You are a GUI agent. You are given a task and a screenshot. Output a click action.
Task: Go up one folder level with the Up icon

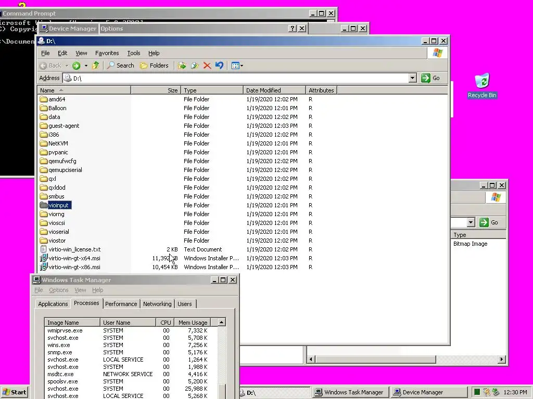coord(96,65)
